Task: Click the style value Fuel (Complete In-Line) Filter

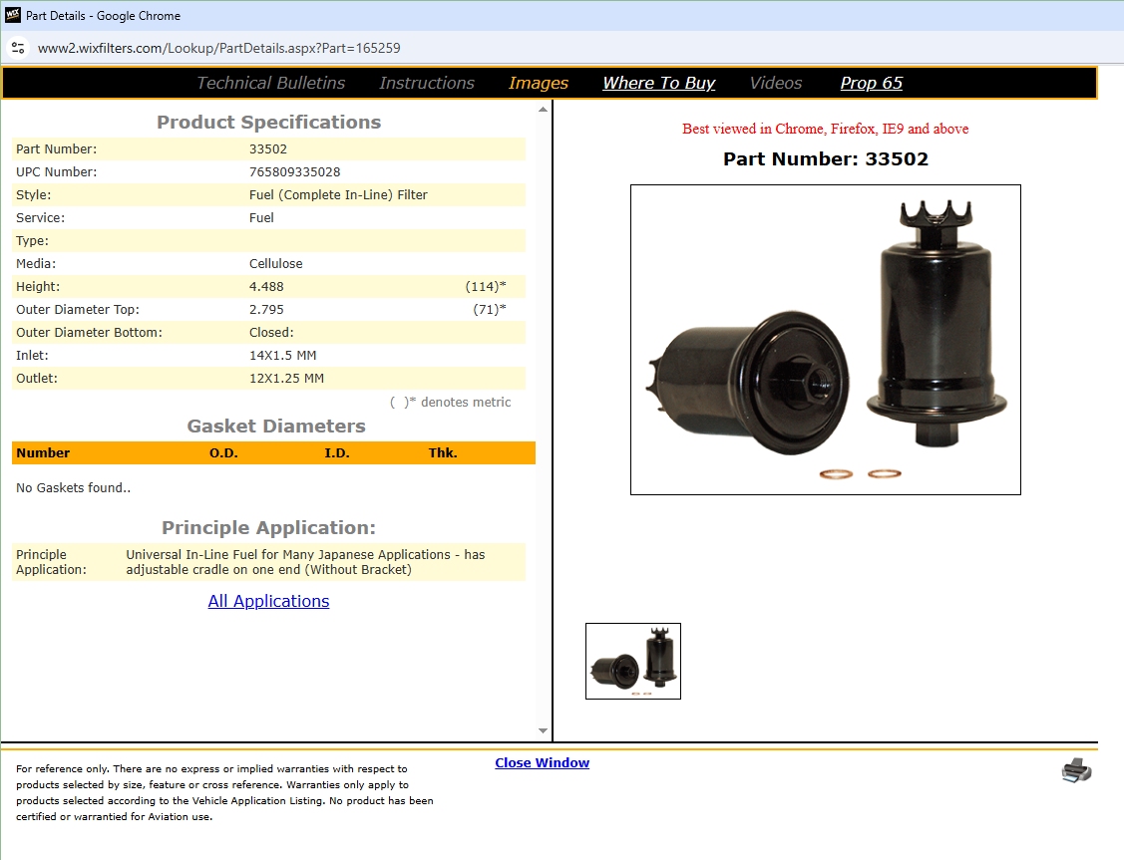Action: [338, 194]
